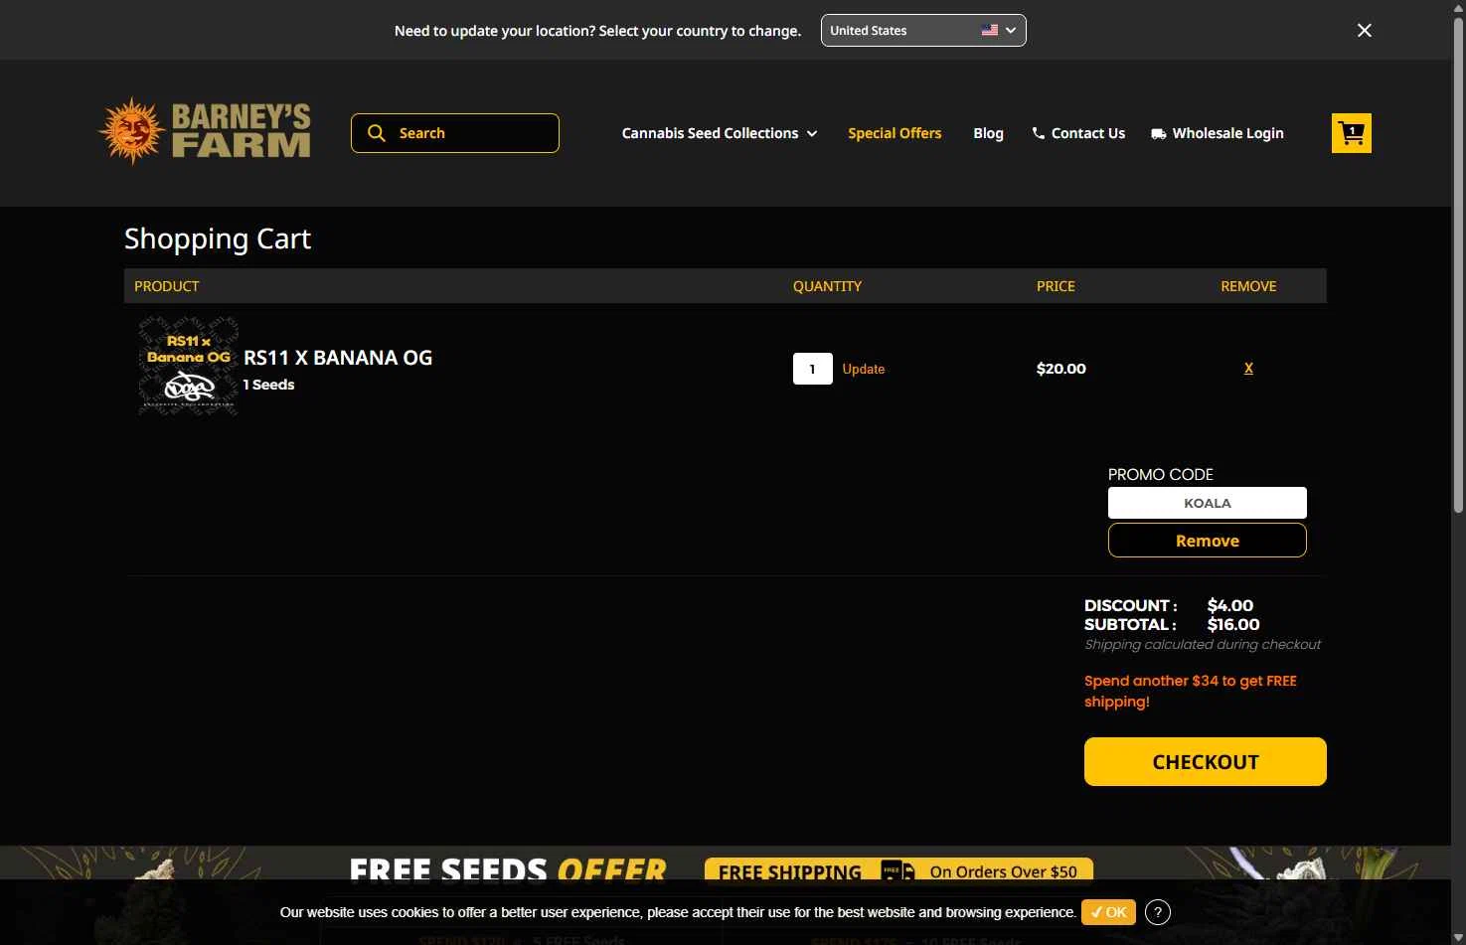The width and height of the screenshot is (1466, 945).
Task: Expand Cannabis Seed Collections menu
Action: [720, 133]
